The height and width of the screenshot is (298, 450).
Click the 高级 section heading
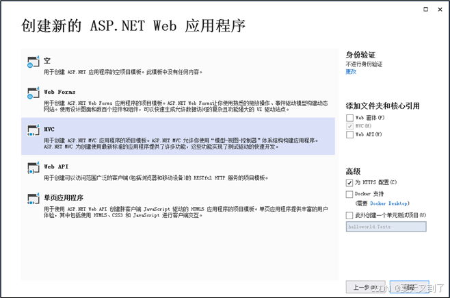pos(353,171)
